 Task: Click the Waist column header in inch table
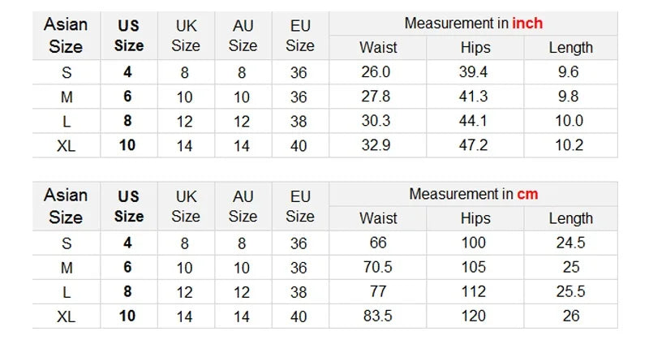coord(378,48)
